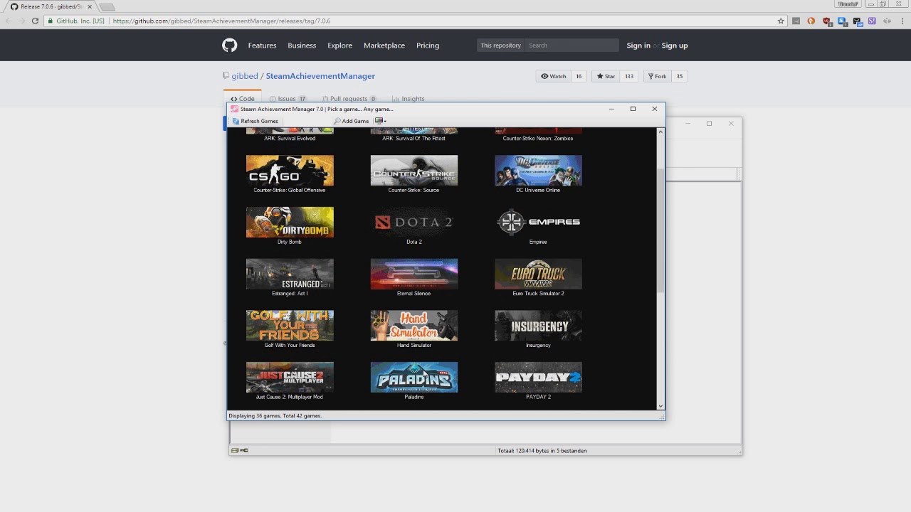Open the SteamAchievementManager repository link
This screenshot has width=911, height=512.
click(320, 76)
